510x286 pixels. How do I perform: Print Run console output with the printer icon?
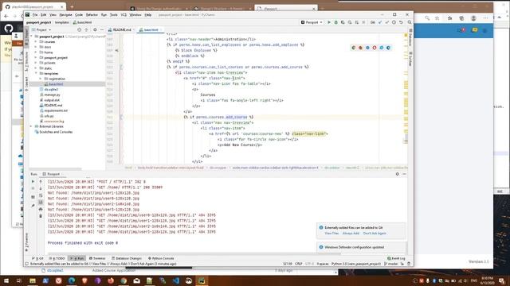41,209
